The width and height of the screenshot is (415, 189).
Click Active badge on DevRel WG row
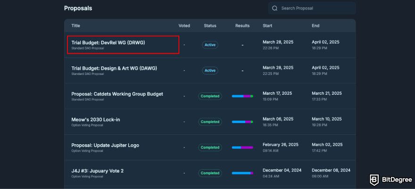(x=210, y=45)
